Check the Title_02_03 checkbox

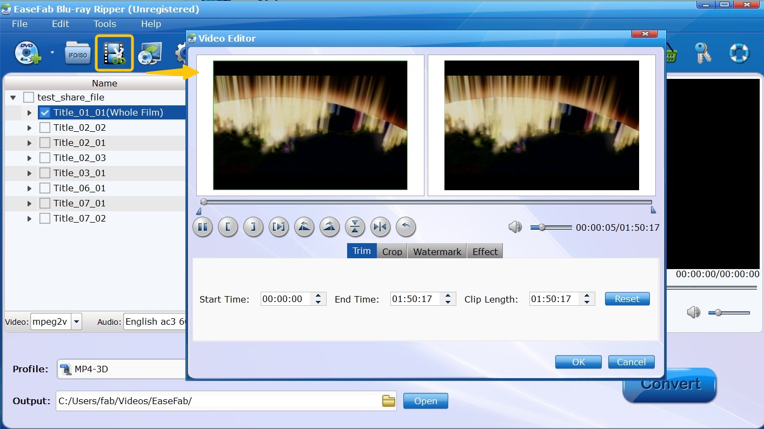click(45, 158)
